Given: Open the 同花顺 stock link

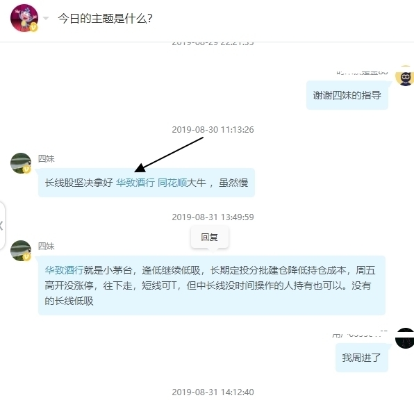Looking at the screenshot, I should (172, 183).
